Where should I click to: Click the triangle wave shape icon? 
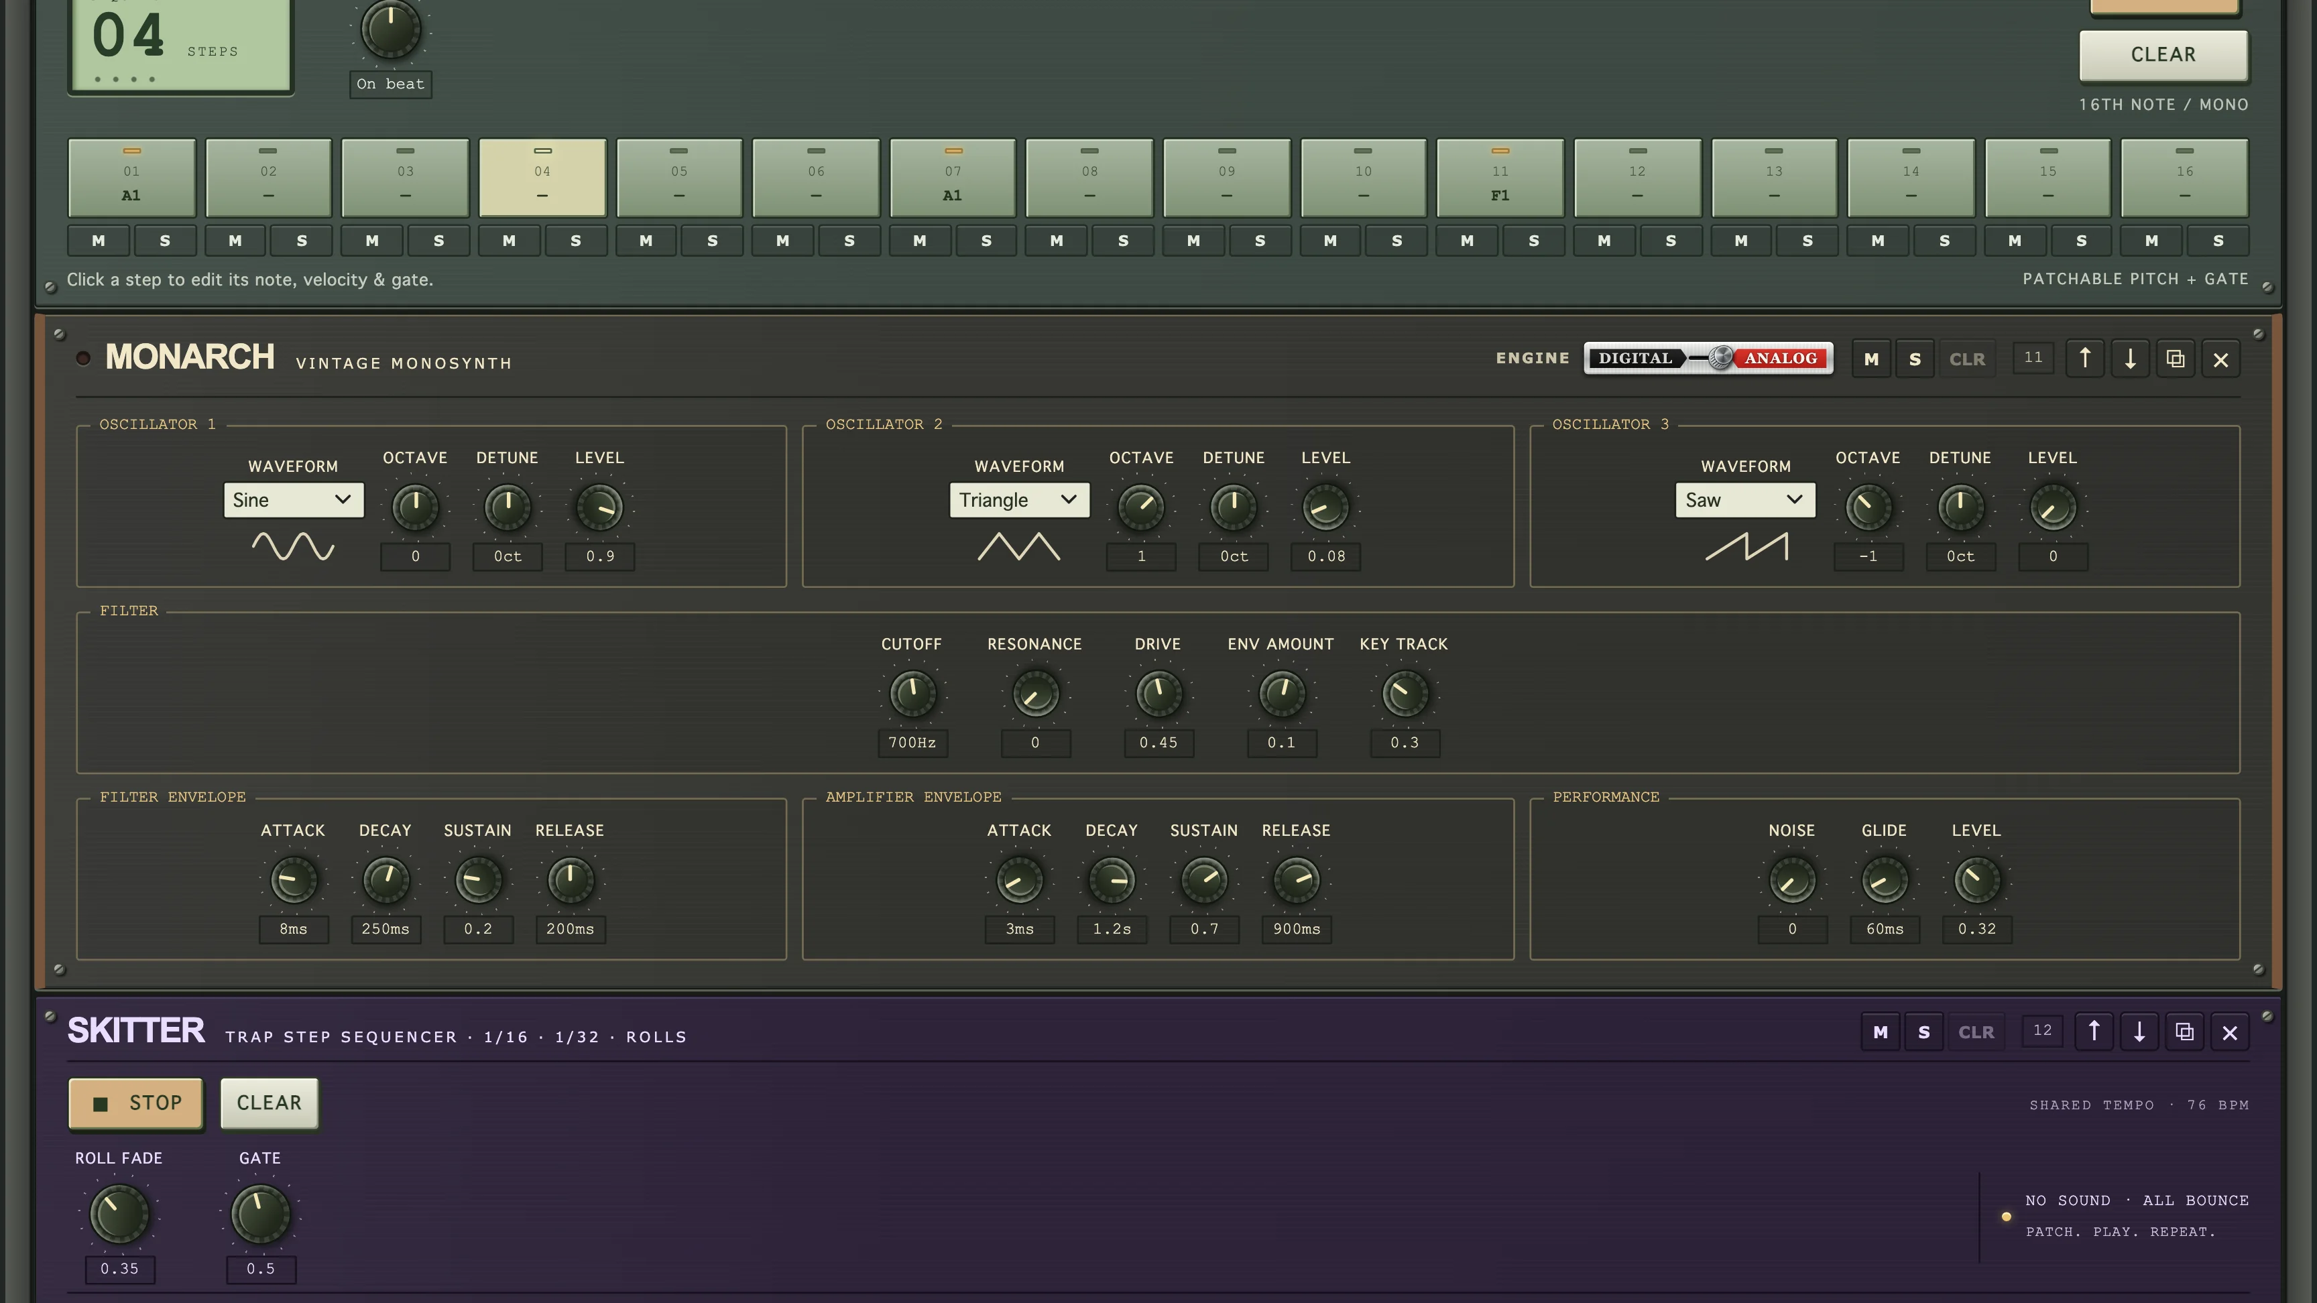coord(1019,546)
